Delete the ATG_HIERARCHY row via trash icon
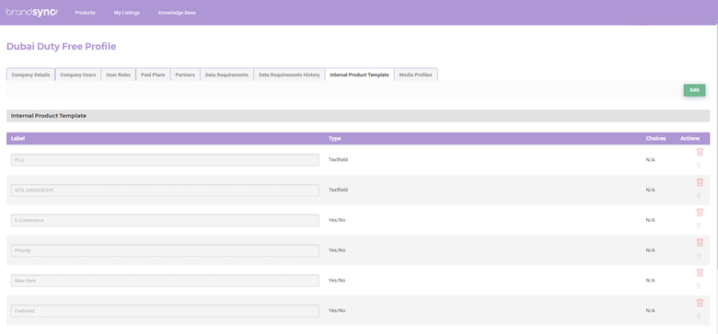 pyautogui.click(x=700, y=182)
